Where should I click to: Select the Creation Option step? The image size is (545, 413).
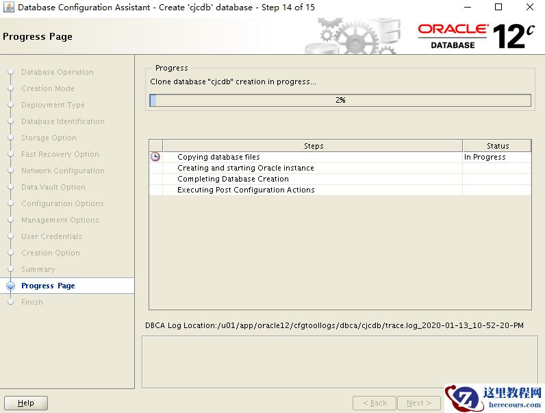click(x=51, y=253)
